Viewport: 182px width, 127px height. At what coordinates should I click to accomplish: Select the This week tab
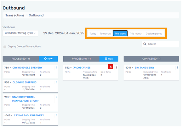coord(120,34)
